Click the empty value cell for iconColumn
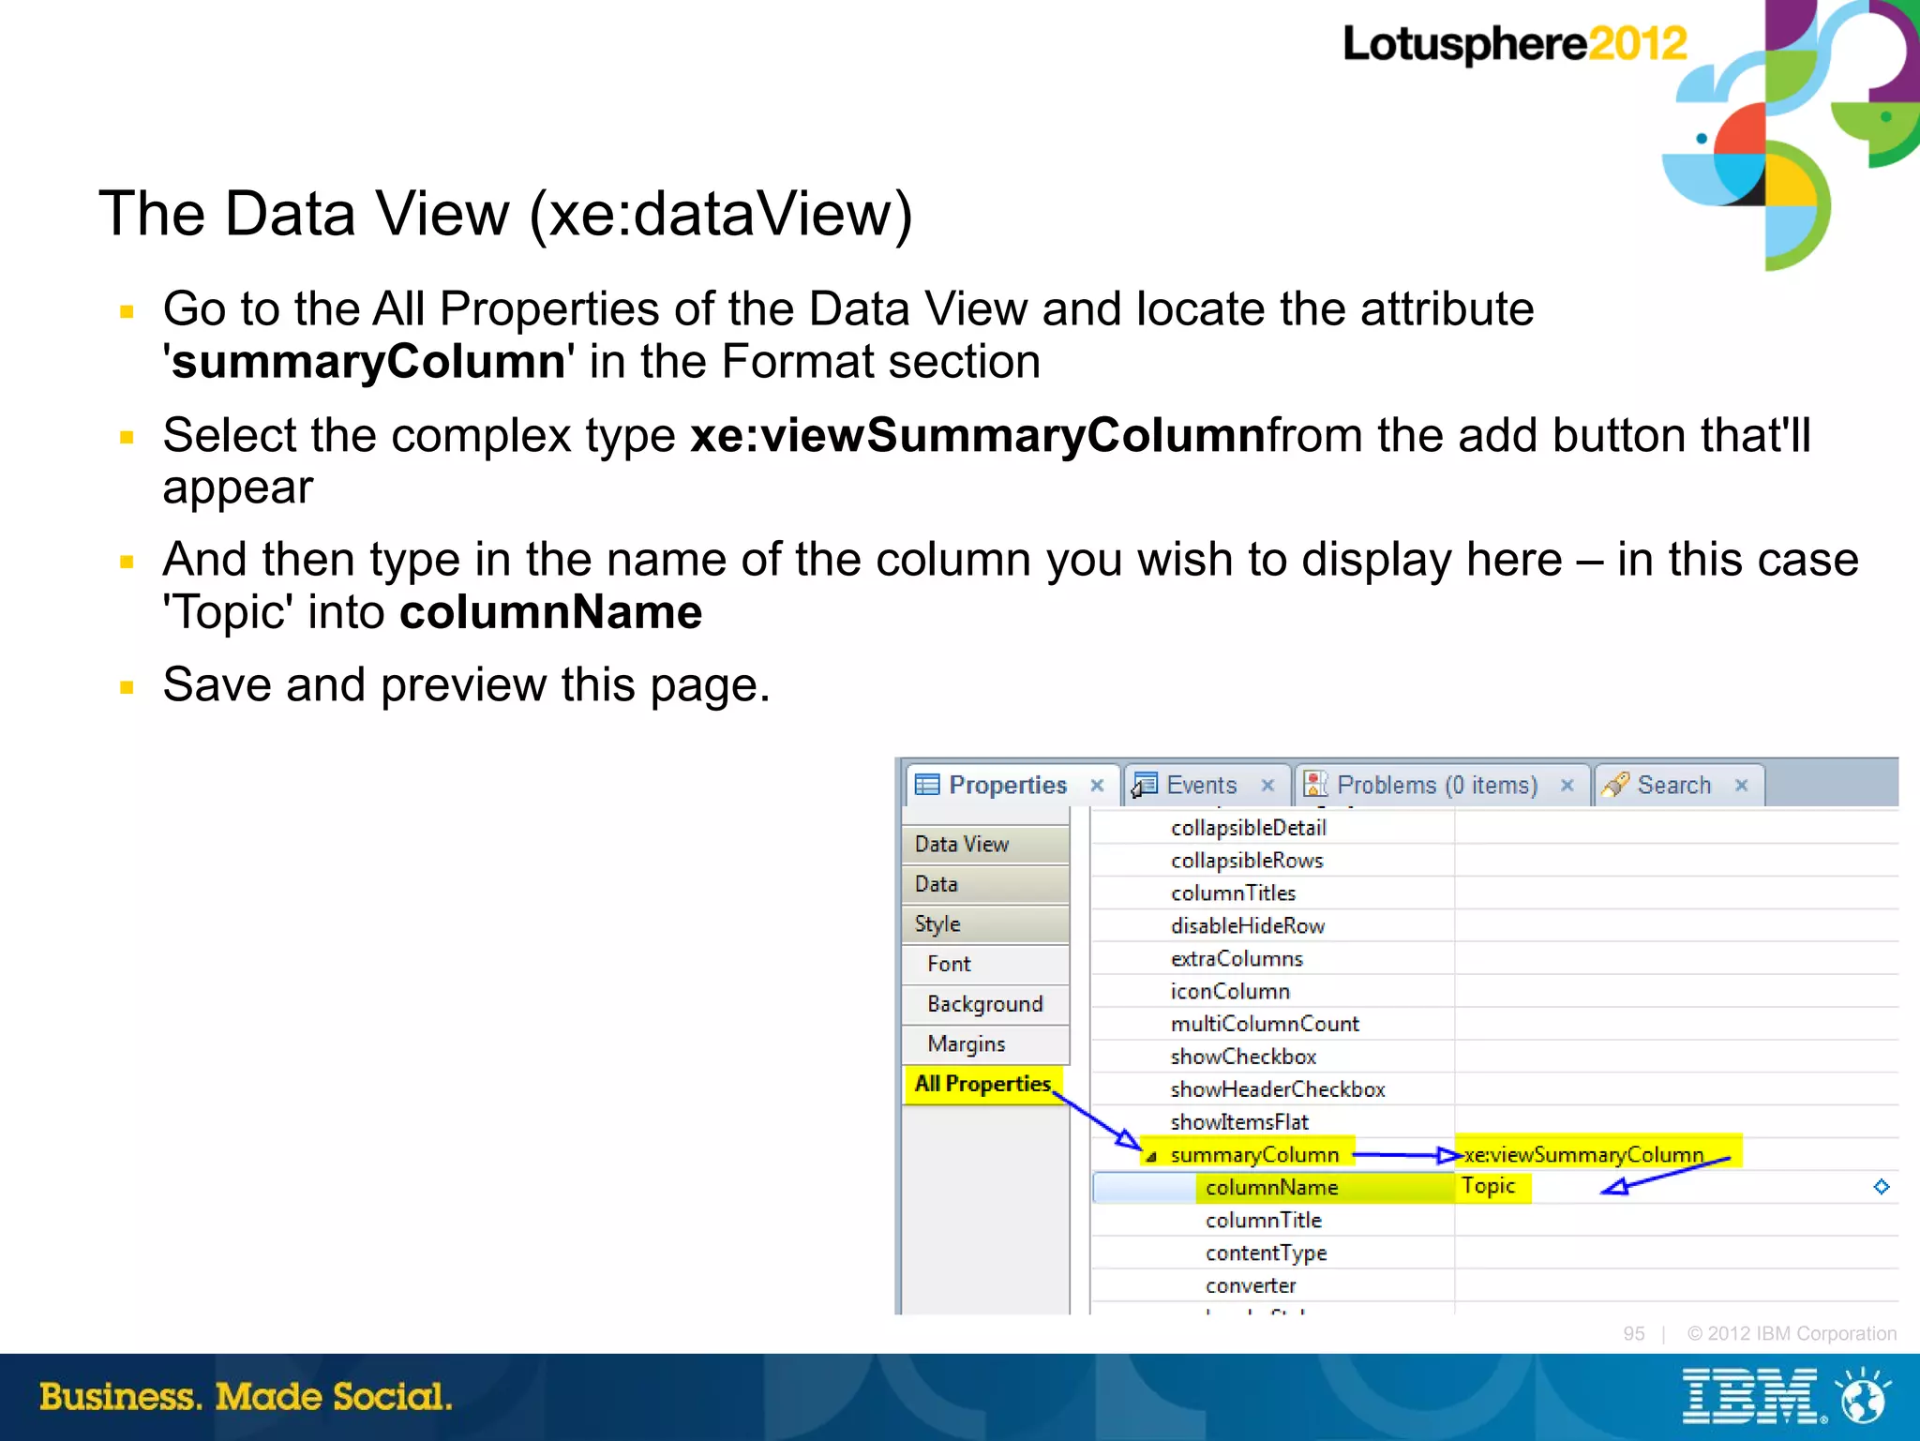 point(1676,992)
